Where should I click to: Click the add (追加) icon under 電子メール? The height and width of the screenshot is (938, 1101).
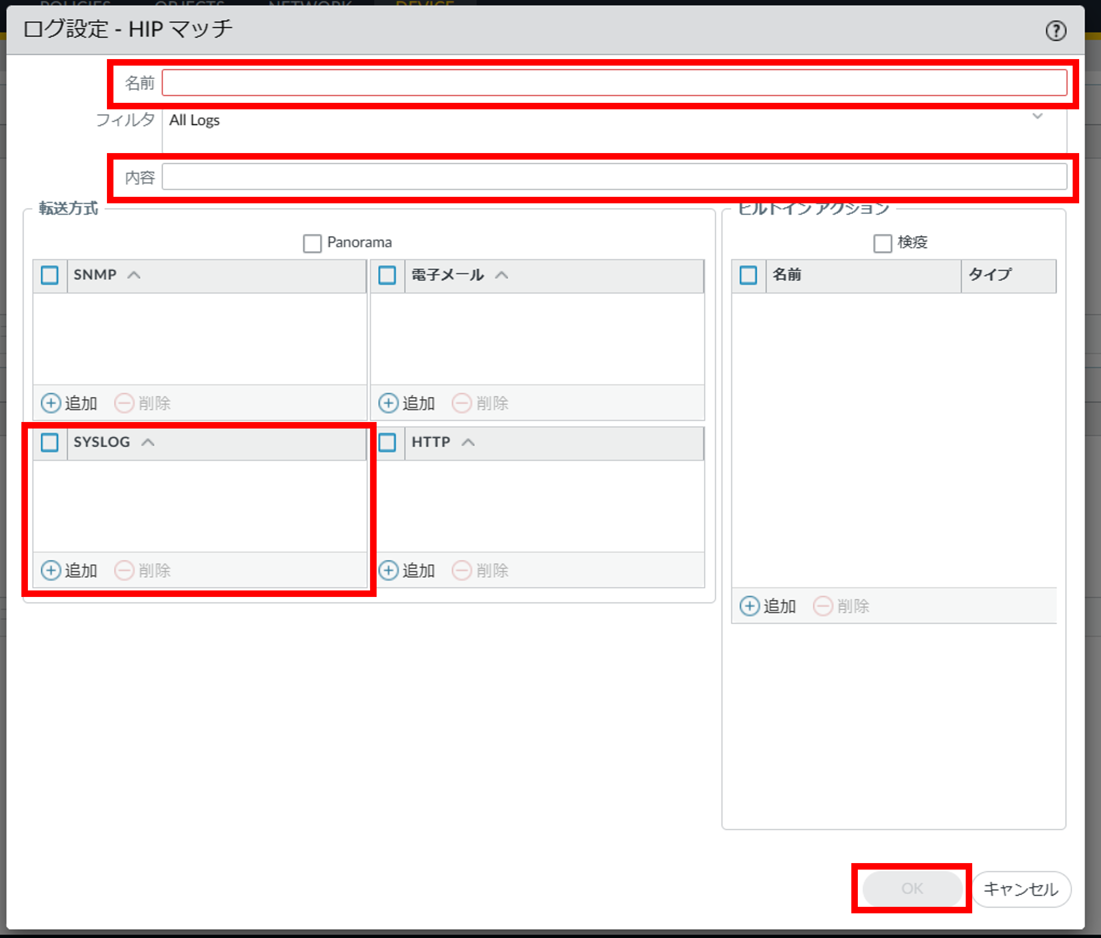(x=388, y=403)
